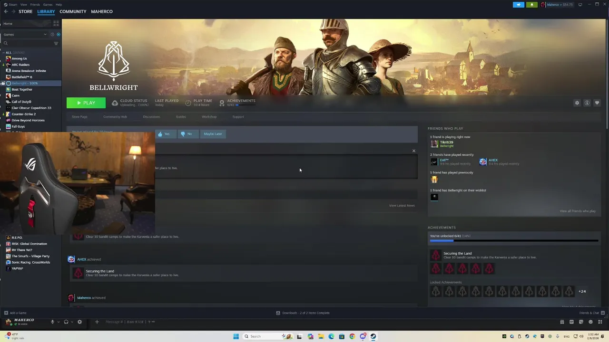Open the sidebar advanced filter options icon

pos(56,43)
